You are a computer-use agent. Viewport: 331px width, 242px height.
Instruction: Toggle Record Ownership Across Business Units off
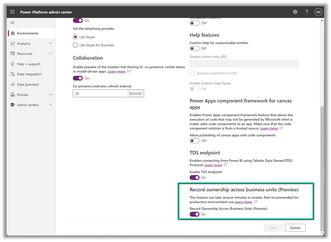(195, 214)
